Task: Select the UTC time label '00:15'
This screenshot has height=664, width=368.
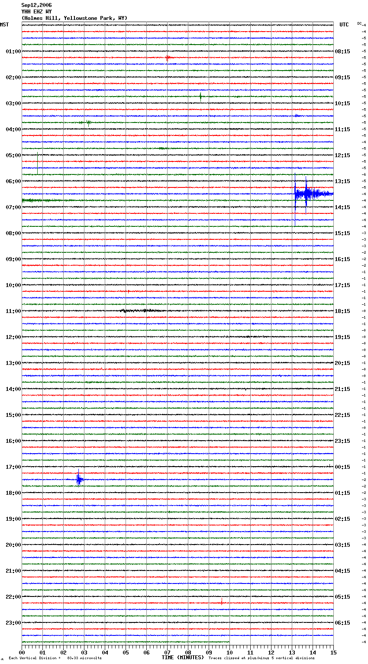Action: [342, 467]
